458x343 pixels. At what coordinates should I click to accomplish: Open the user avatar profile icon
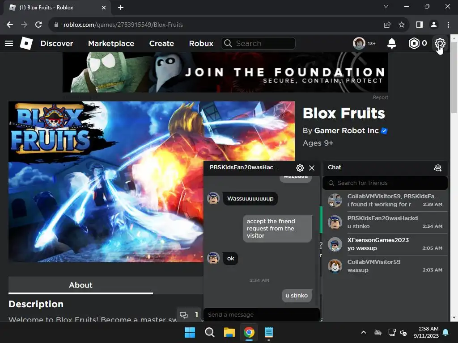point(359,43)
